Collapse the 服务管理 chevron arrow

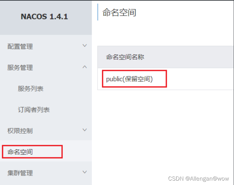coord(85,67)
